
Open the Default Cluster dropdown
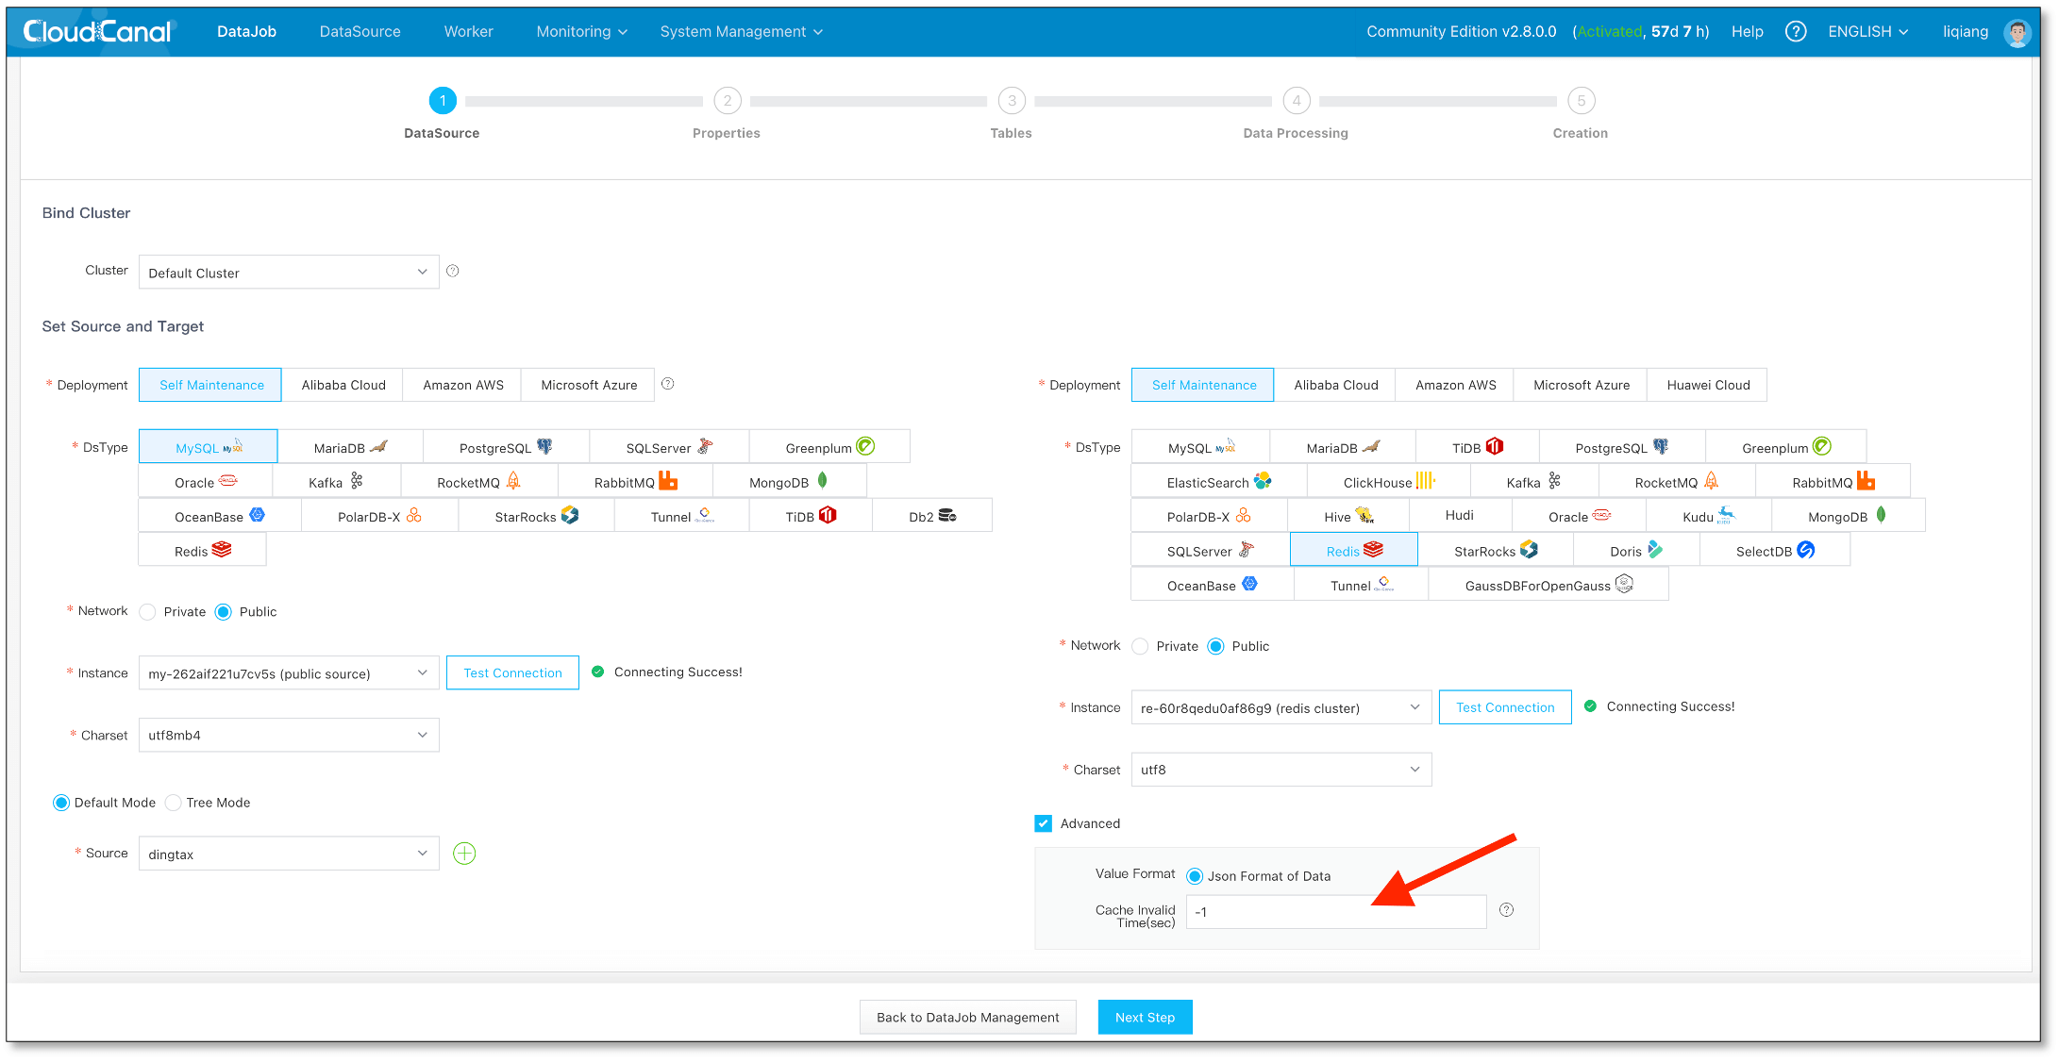(289, 273)
